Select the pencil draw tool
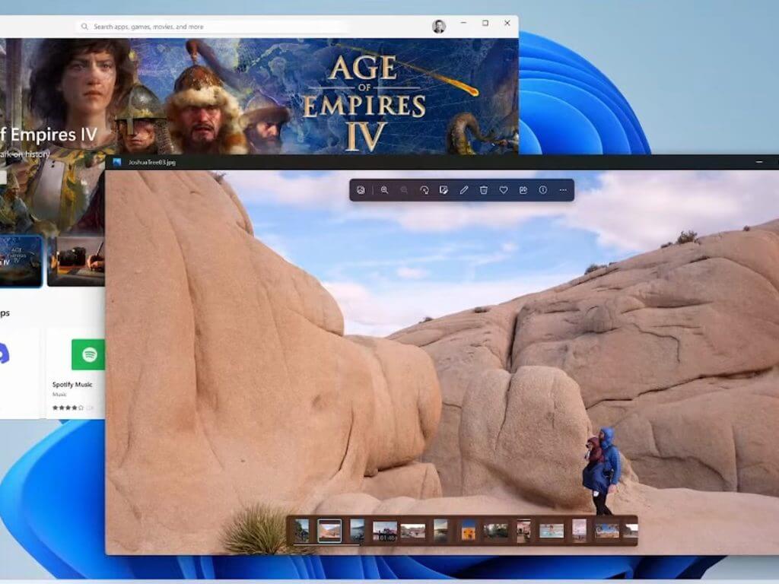The width and height of the screenshot is (779, 584). point(463,190)
